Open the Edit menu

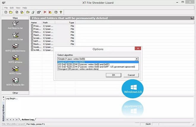coord(12,8)
